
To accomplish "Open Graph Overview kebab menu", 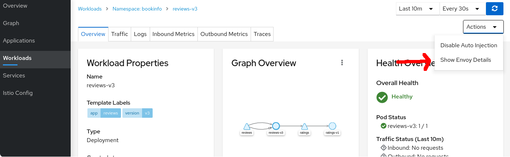I will click(x=342, y=63).
